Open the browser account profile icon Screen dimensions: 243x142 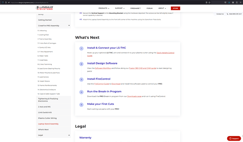tap(233, 2)
